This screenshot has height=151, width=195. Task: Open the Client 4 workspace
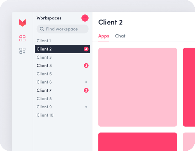63,66
